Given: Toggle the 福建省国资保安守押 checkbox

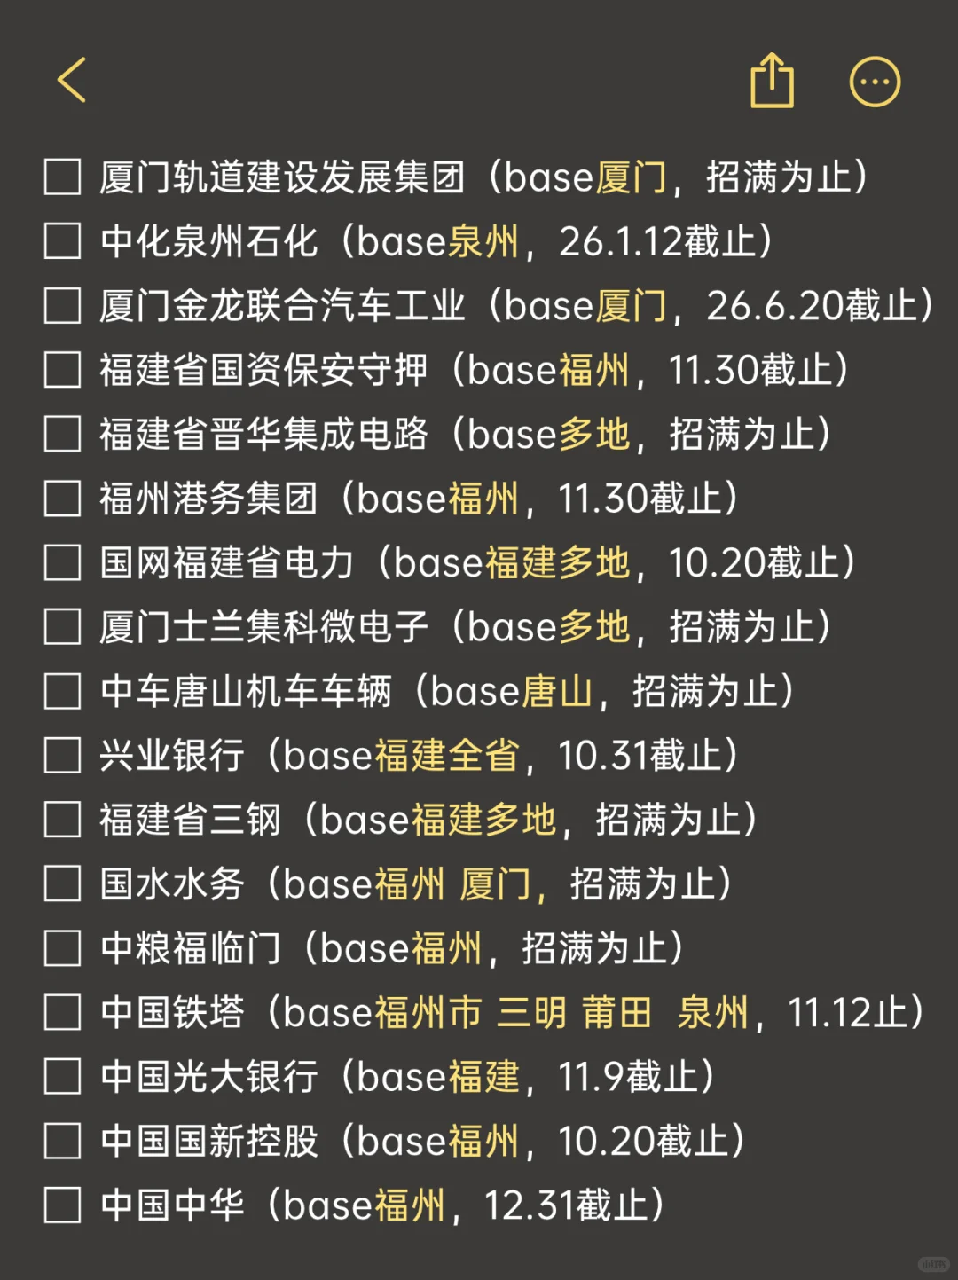Looking at the screenshot, I should [x=63, y=370].
